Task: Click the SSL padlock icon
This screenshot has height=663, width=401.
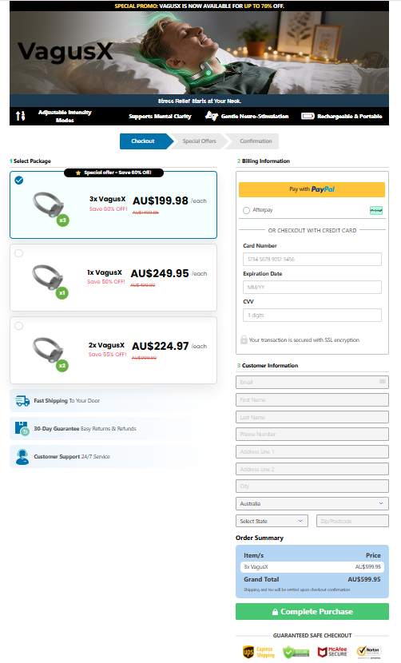Action: pos(244,339)
